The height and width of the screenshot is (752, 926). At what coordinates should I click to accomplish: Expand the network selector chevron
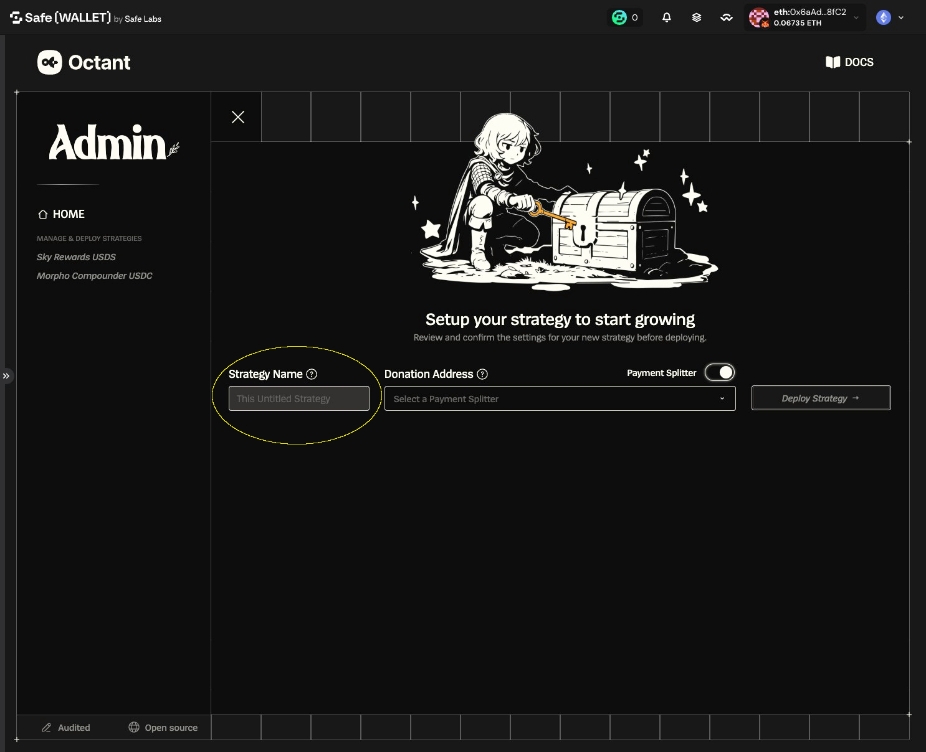901,17
